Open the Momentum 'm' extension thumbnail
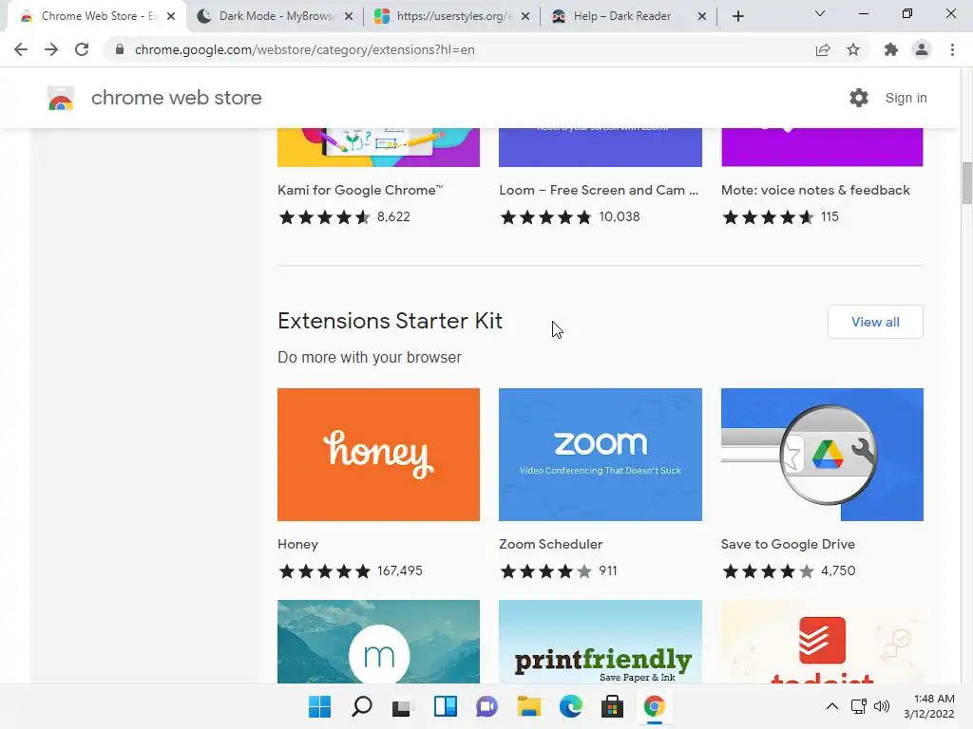973x729 pixels. coord(378,642)
